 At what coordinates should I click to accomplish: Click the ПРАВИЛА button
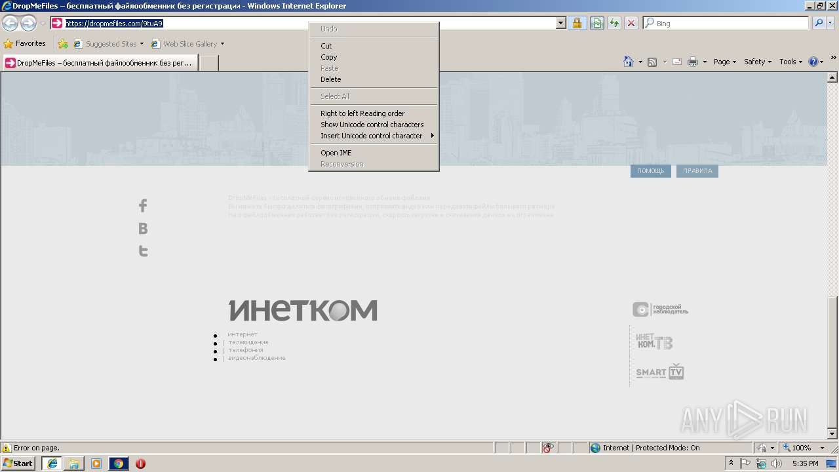click(697, 171)
